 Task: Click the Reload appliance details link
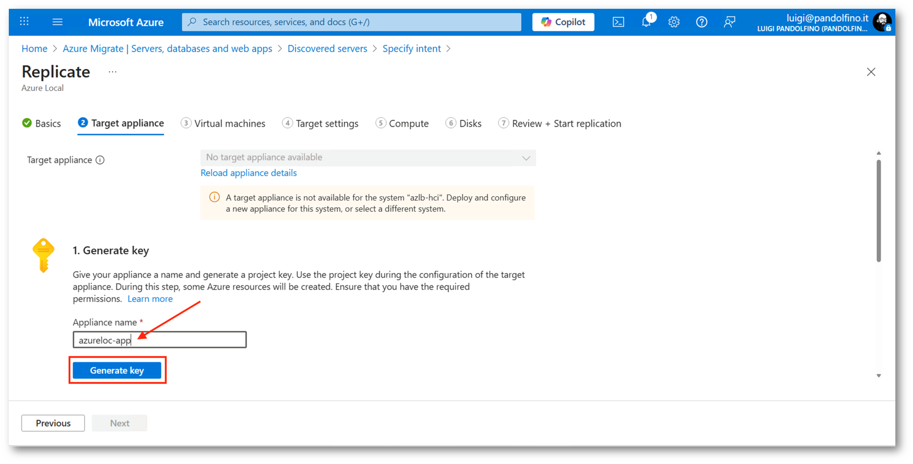click(249, 173)
